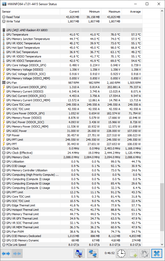Open the sensor-only monitor search button

coord(79,253)
